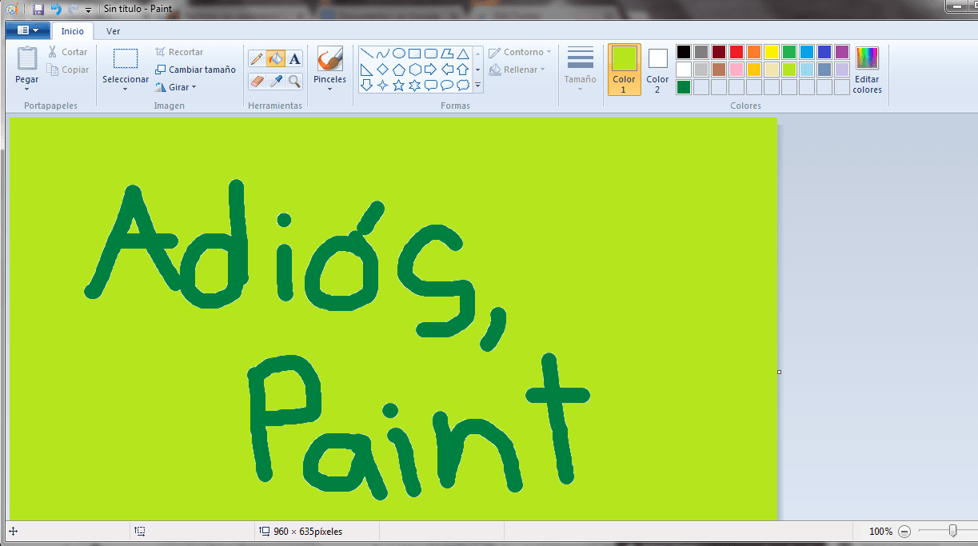Viewport: 978px width, 546px height.
Task: Switch to the Ver ribbon tab
Action: pos(113,31)
